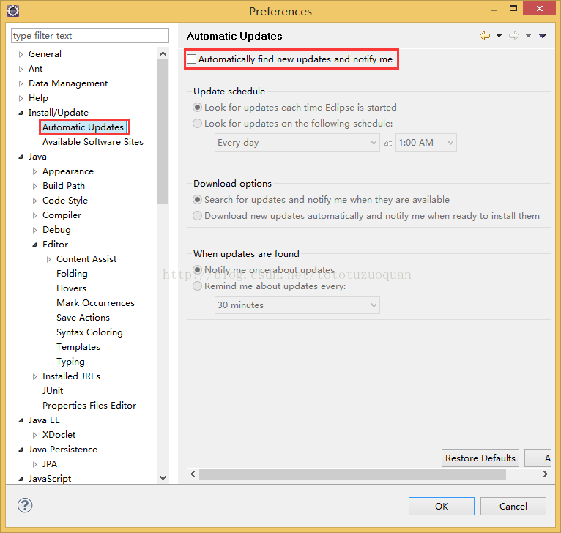Expand the Content Assist node
Image resolution: width=561 pixels, height=533 pixels.
coord(48,260)
